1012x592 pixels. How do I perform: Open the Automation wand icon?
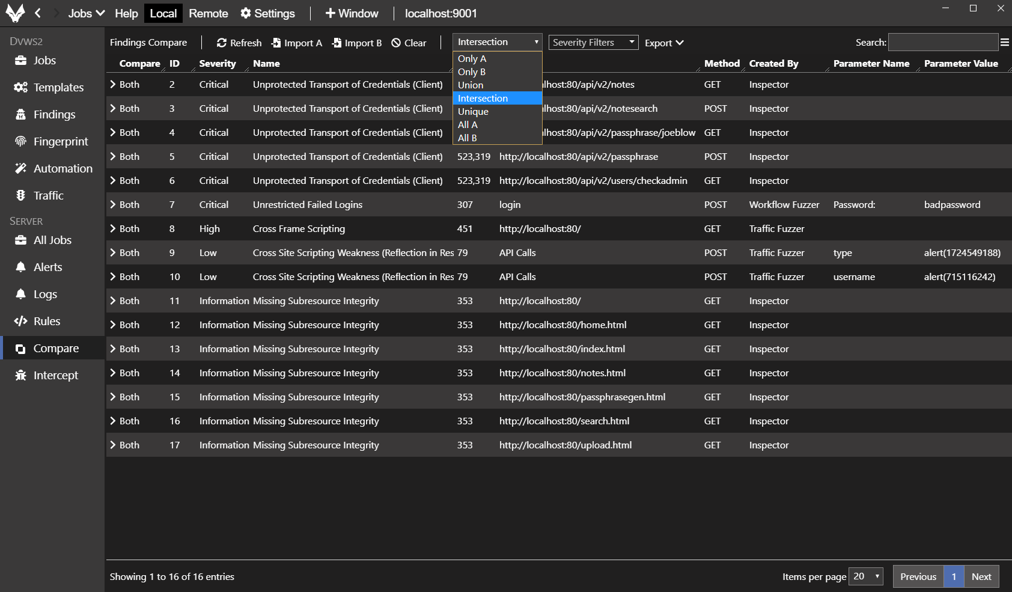[x=20, y=168]
